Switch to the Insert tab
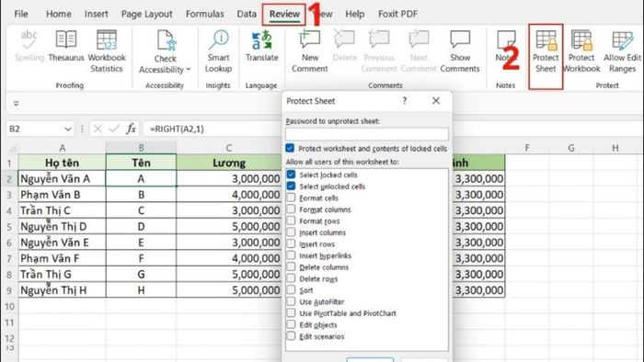644x362 pixels. (x=96, y=14)
